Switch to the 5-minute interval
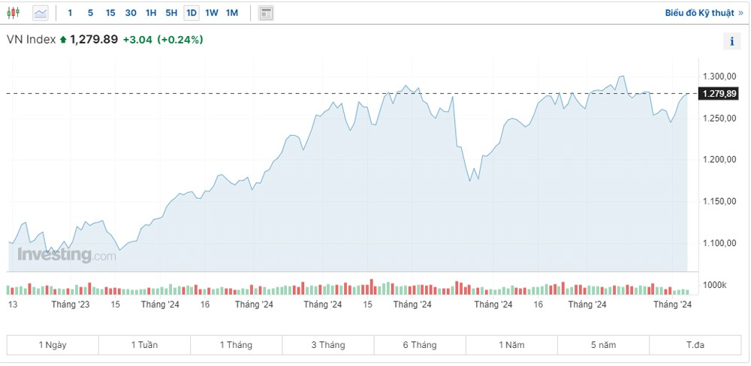This screenshot has height=366, width=751. pos(90,13)
